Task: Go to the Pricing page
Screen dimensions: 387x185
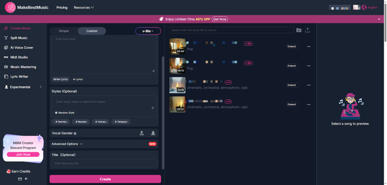Action: click(x=62, y=8)
